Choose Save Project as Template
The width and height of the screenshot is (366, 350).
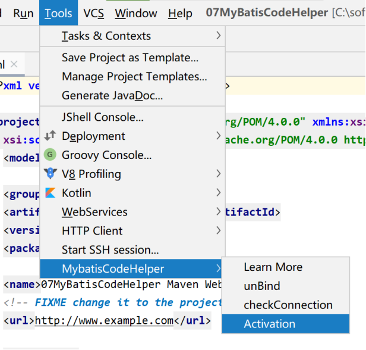click(x=132, y=58)
